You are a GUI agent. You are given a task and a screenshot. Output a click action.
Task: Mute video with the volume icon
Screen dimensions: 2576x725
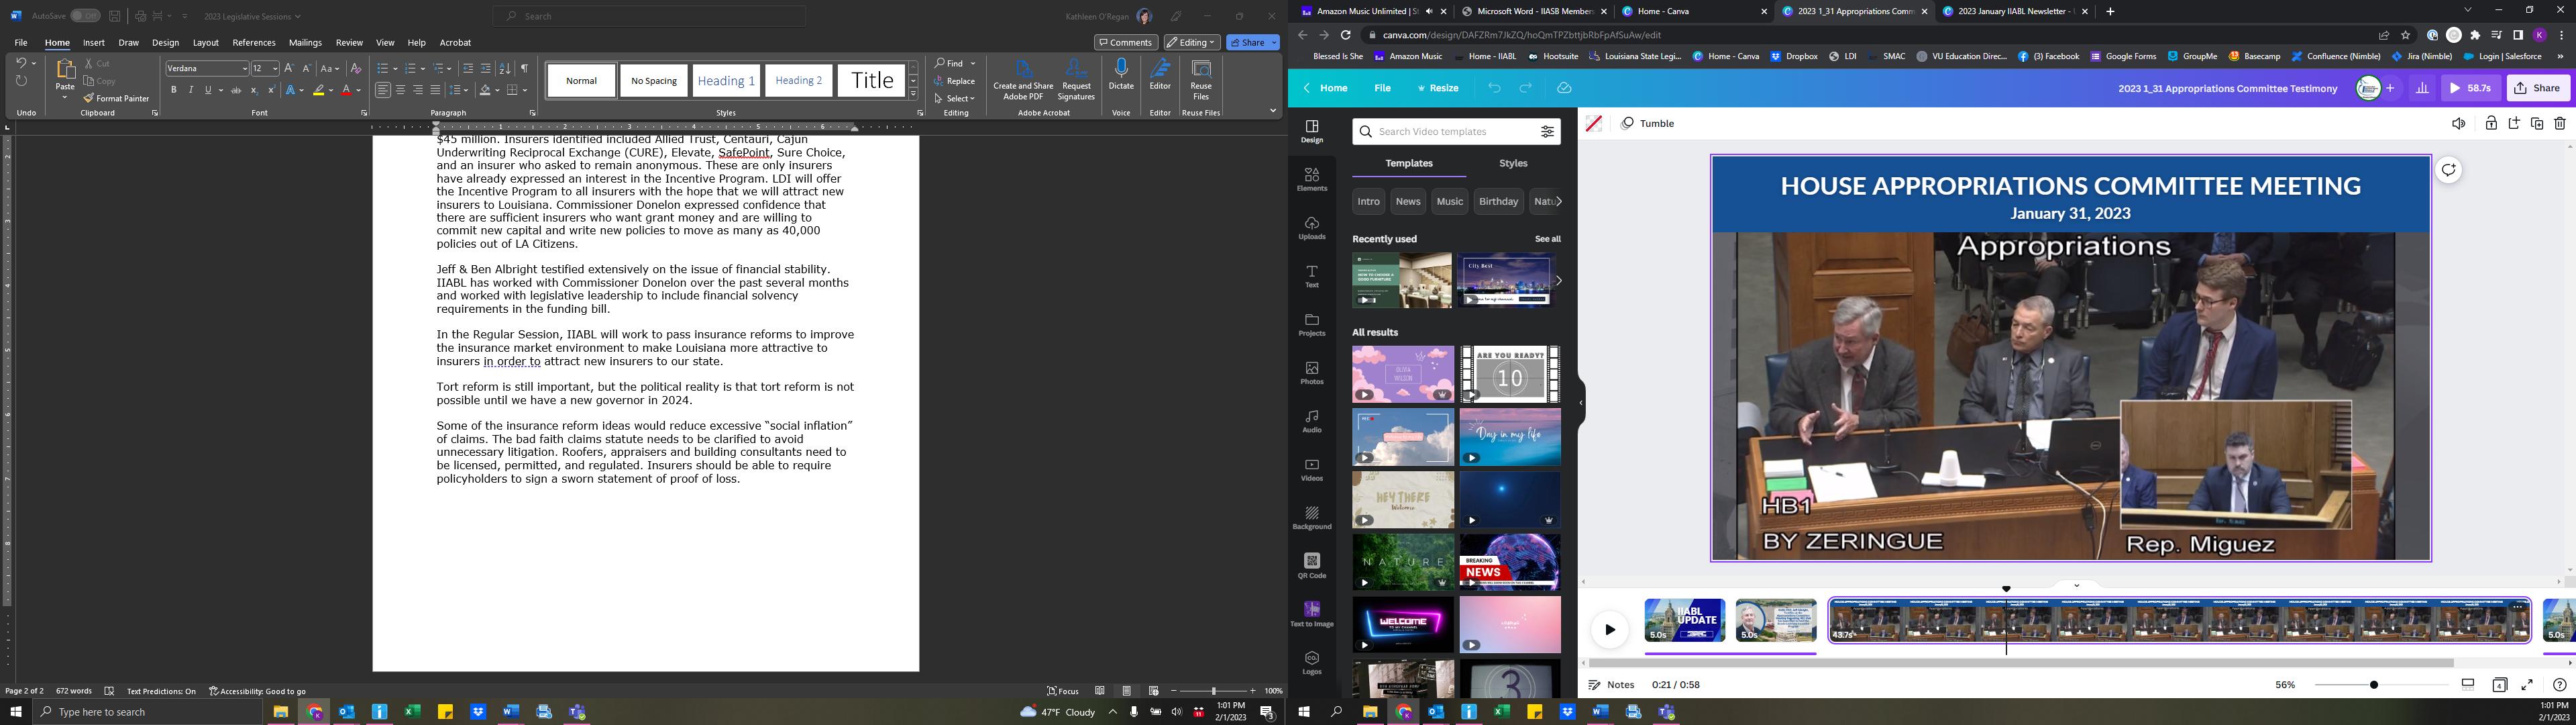pos(2458,124)
